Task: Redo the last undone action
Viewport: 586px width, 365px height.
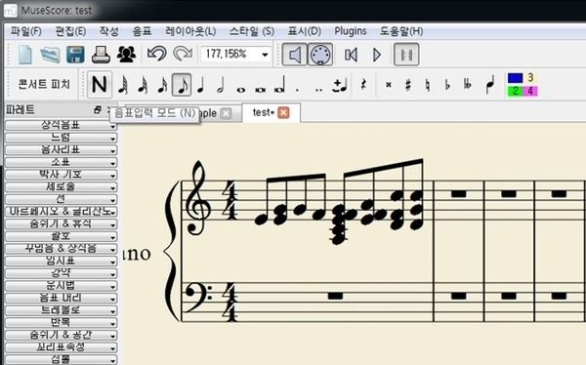Action: coord(183,54)
